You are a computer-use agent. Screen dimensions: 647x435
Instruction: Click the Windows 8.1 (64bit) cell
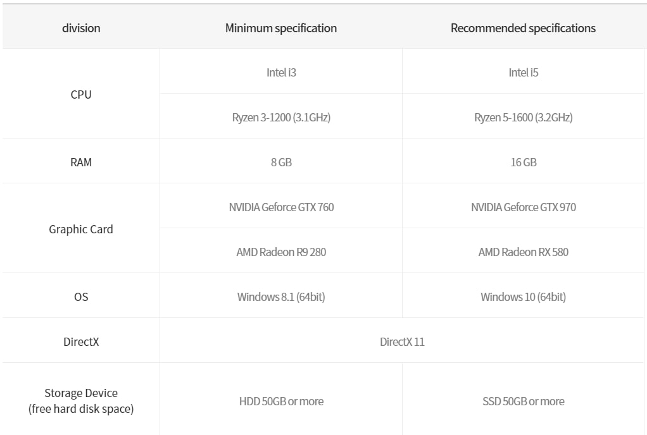(x=281, y=297)
